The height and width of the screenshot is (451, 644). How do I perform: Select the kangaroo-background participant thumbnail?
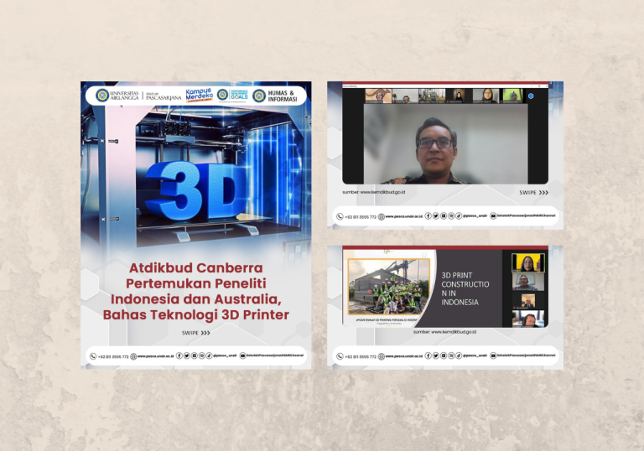point(378,96)
